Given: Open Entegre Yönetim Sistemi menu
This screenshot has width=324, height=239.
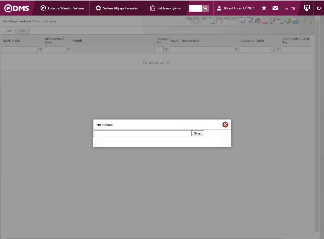Looking at the screenshot, I should point(62,8).
